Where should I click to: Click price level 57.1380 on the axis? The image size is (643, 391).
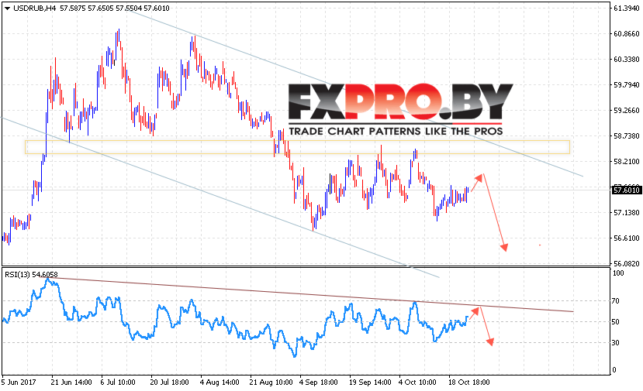click(626, 212)
